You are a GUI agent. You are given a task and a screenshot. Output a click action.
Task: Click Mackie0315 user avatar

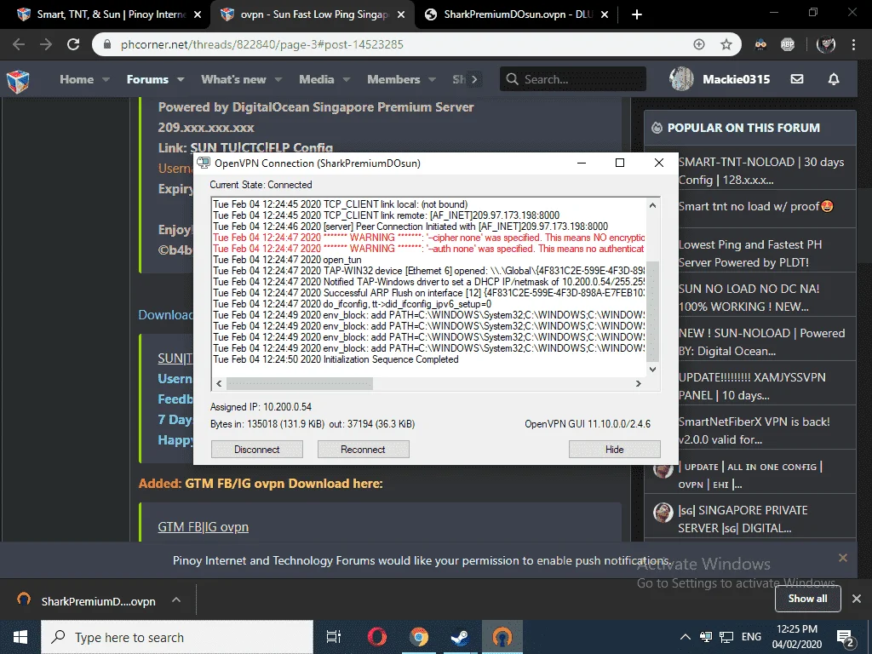click(x=681, y=79)
